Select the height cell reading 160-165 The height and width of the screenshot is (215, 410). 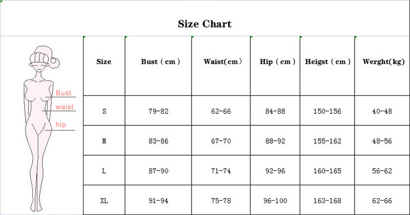[327, 171]
